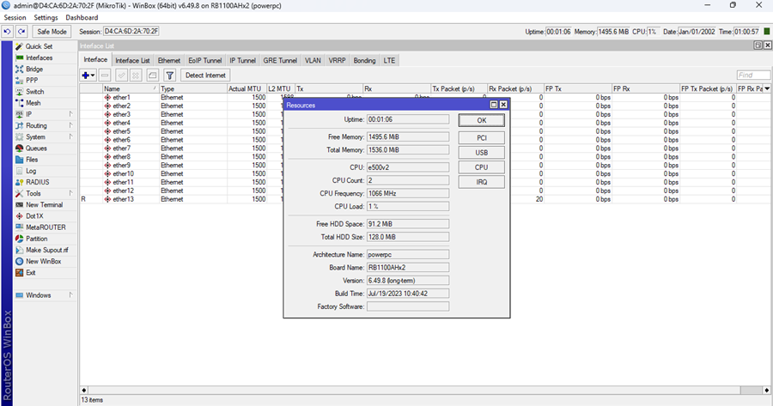Click Exit in the sidebar

[31, 273]
